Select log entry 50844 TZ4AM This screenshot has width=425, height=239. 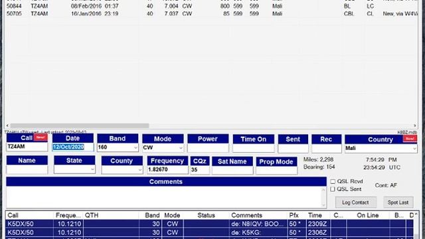211,6
